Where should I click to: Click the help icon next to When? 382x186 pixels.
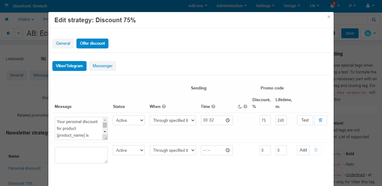[164, 106]
